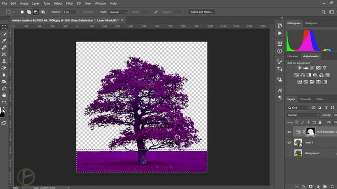Add a Brightness/Contrast adjustment
This screenshot has width=337, height=189.
click(x=300, y=68)
